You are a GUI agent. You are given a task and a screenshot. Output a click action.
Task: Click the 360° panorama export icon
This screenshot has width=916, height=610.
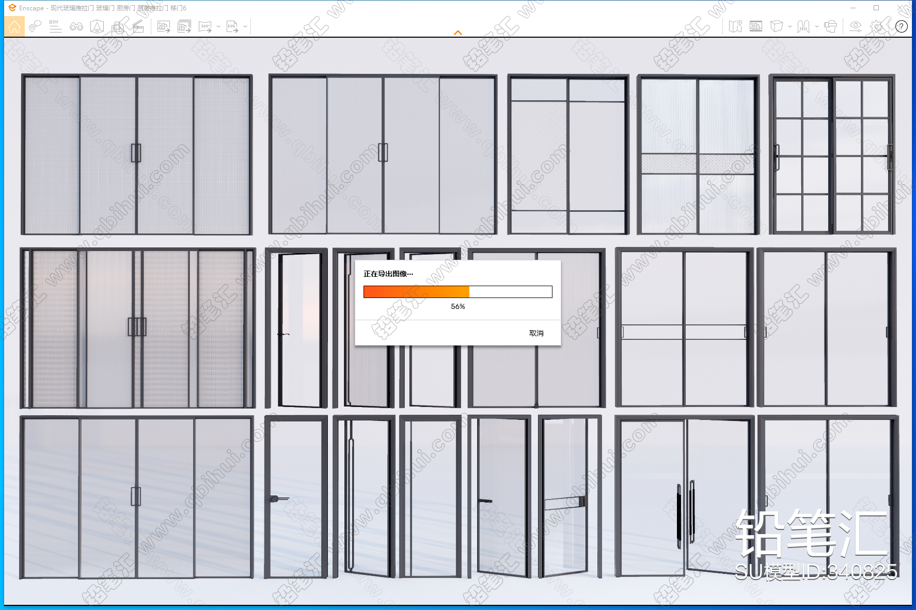[x=206, y=26]
